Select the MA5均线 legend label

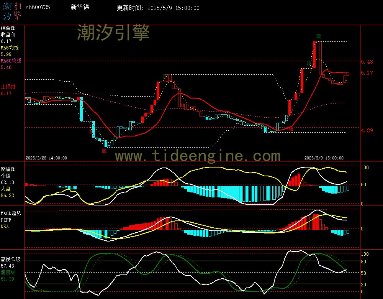click(x=10, y=48)
